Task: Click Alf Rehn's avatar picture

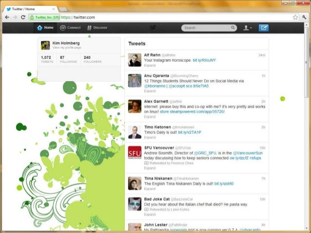Action: 135,60
